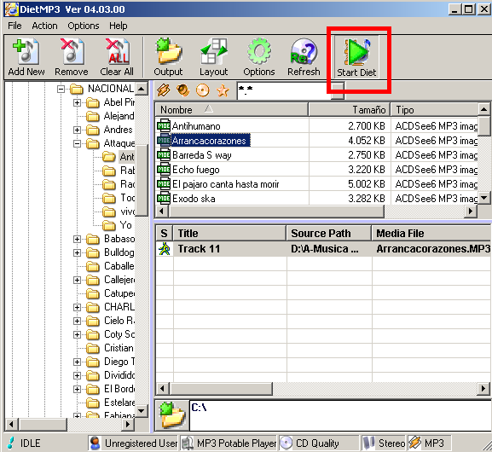Open the Options gear tool
Viewport: 492px width, 452px height.
click(x=259, y=57)
